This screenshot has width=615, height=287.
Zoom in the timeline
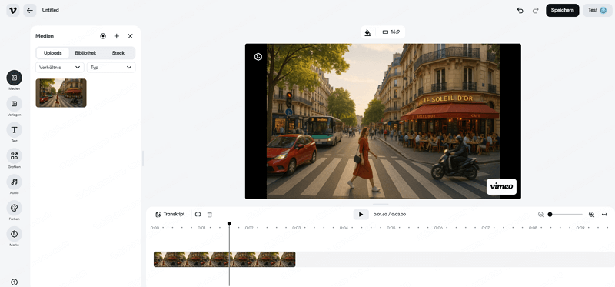pos(591,215)
